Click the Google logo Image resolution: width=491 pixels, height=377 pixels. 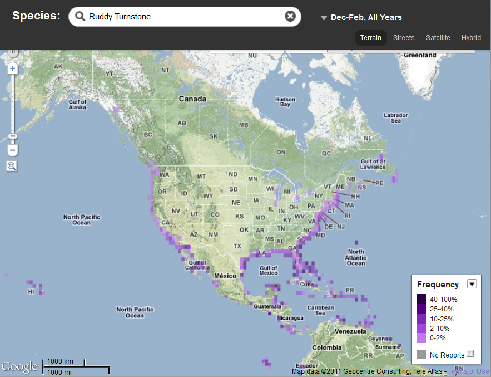pyautogui.click(x=19, y=366)
